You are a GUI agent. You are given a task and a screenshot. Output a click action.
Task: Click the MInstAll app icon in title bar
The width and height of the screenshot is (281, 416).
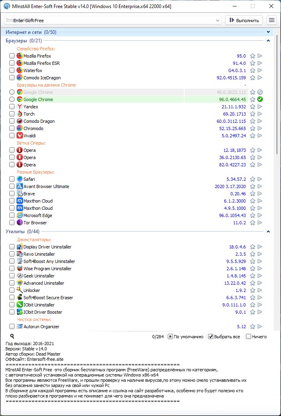[x=6, y=6]
